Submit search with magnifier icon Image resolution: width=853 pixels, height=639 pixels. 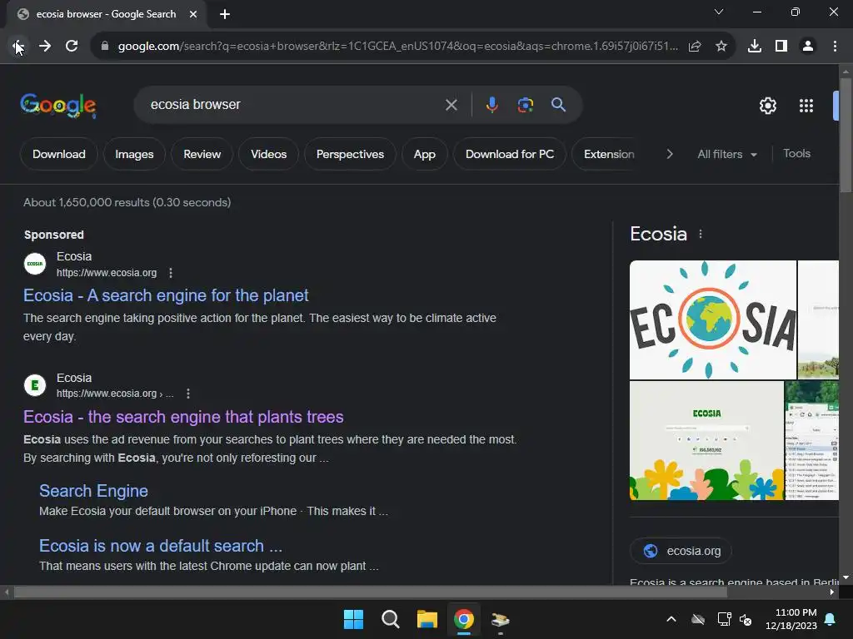558,105
